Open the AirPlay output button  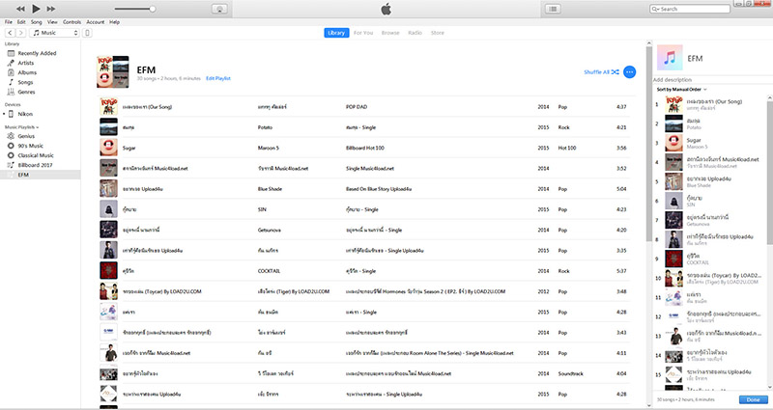(x=219, y=9)
